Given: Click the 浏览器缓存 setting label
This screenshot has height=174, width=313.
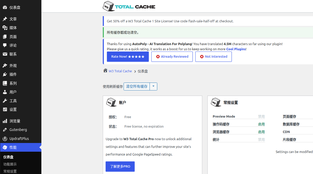Looking at the screenshot, I should 221,132.
